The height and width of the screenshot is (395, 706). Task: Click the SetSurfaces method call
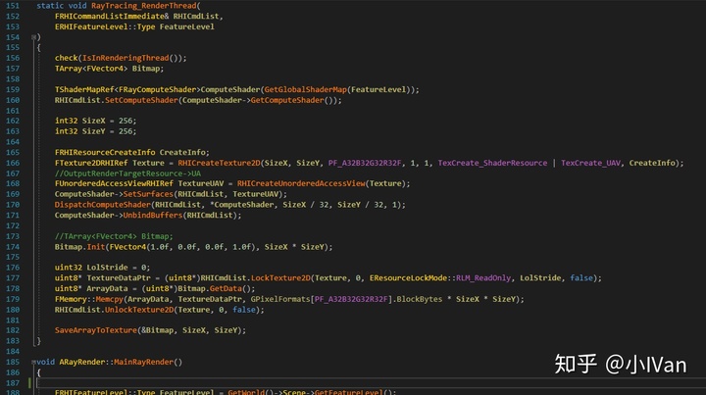coord(148,194)
